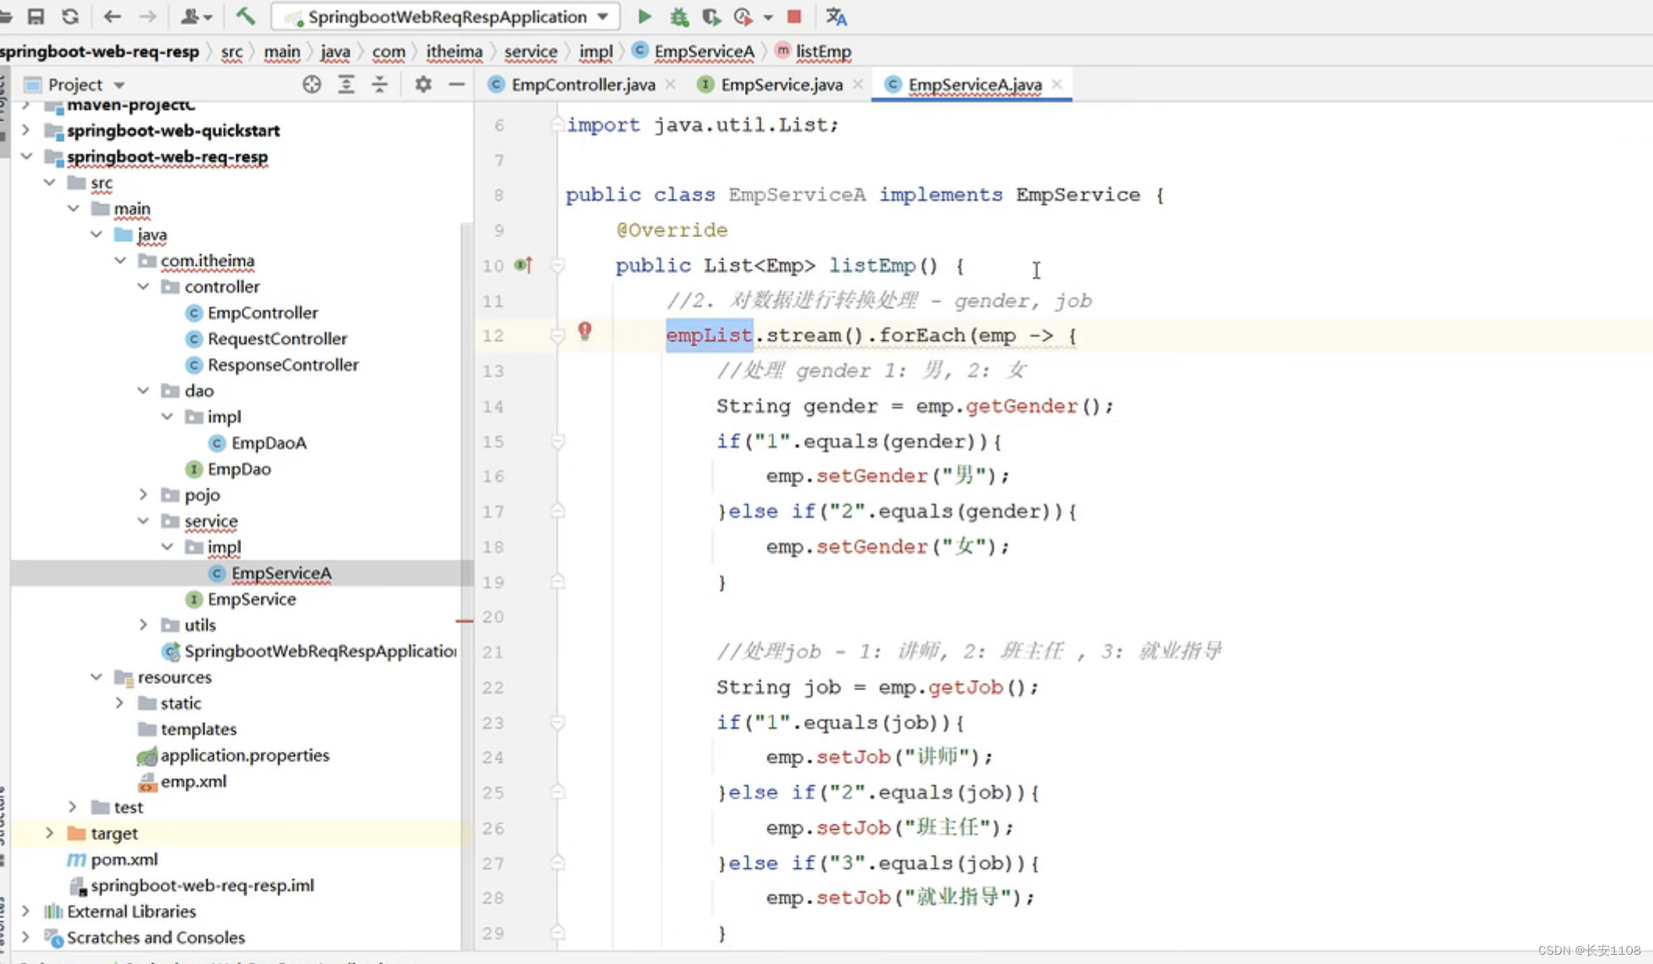
Task: Click the Run/Play button to start application
Action: [644, 16]
